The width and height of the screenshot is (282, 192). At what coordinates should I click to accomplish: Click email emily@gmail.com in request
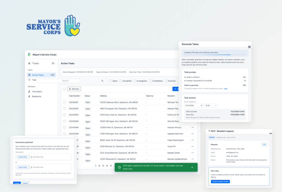pyautogui.click(x=232, y=153)
